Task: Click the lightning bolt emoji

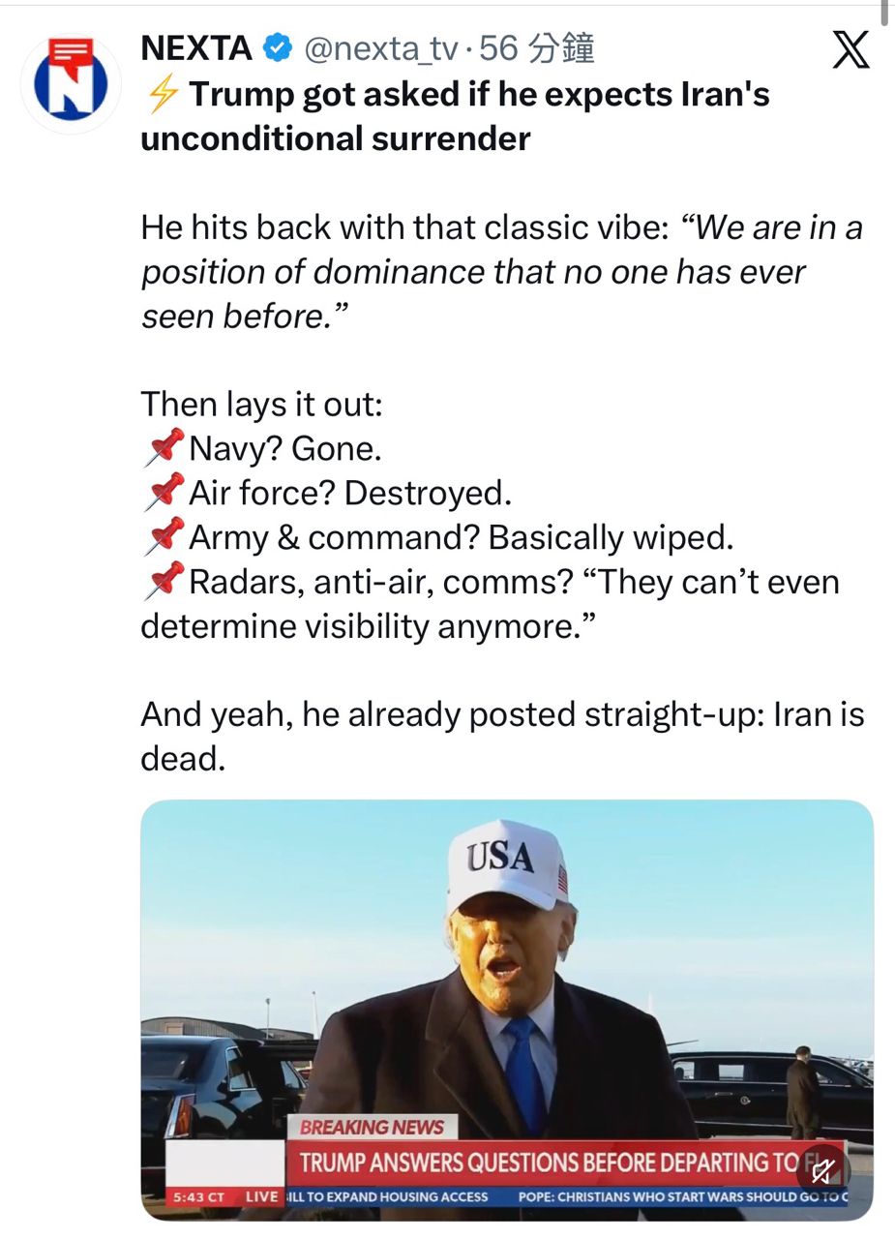Action: click(x=163, y=94)
